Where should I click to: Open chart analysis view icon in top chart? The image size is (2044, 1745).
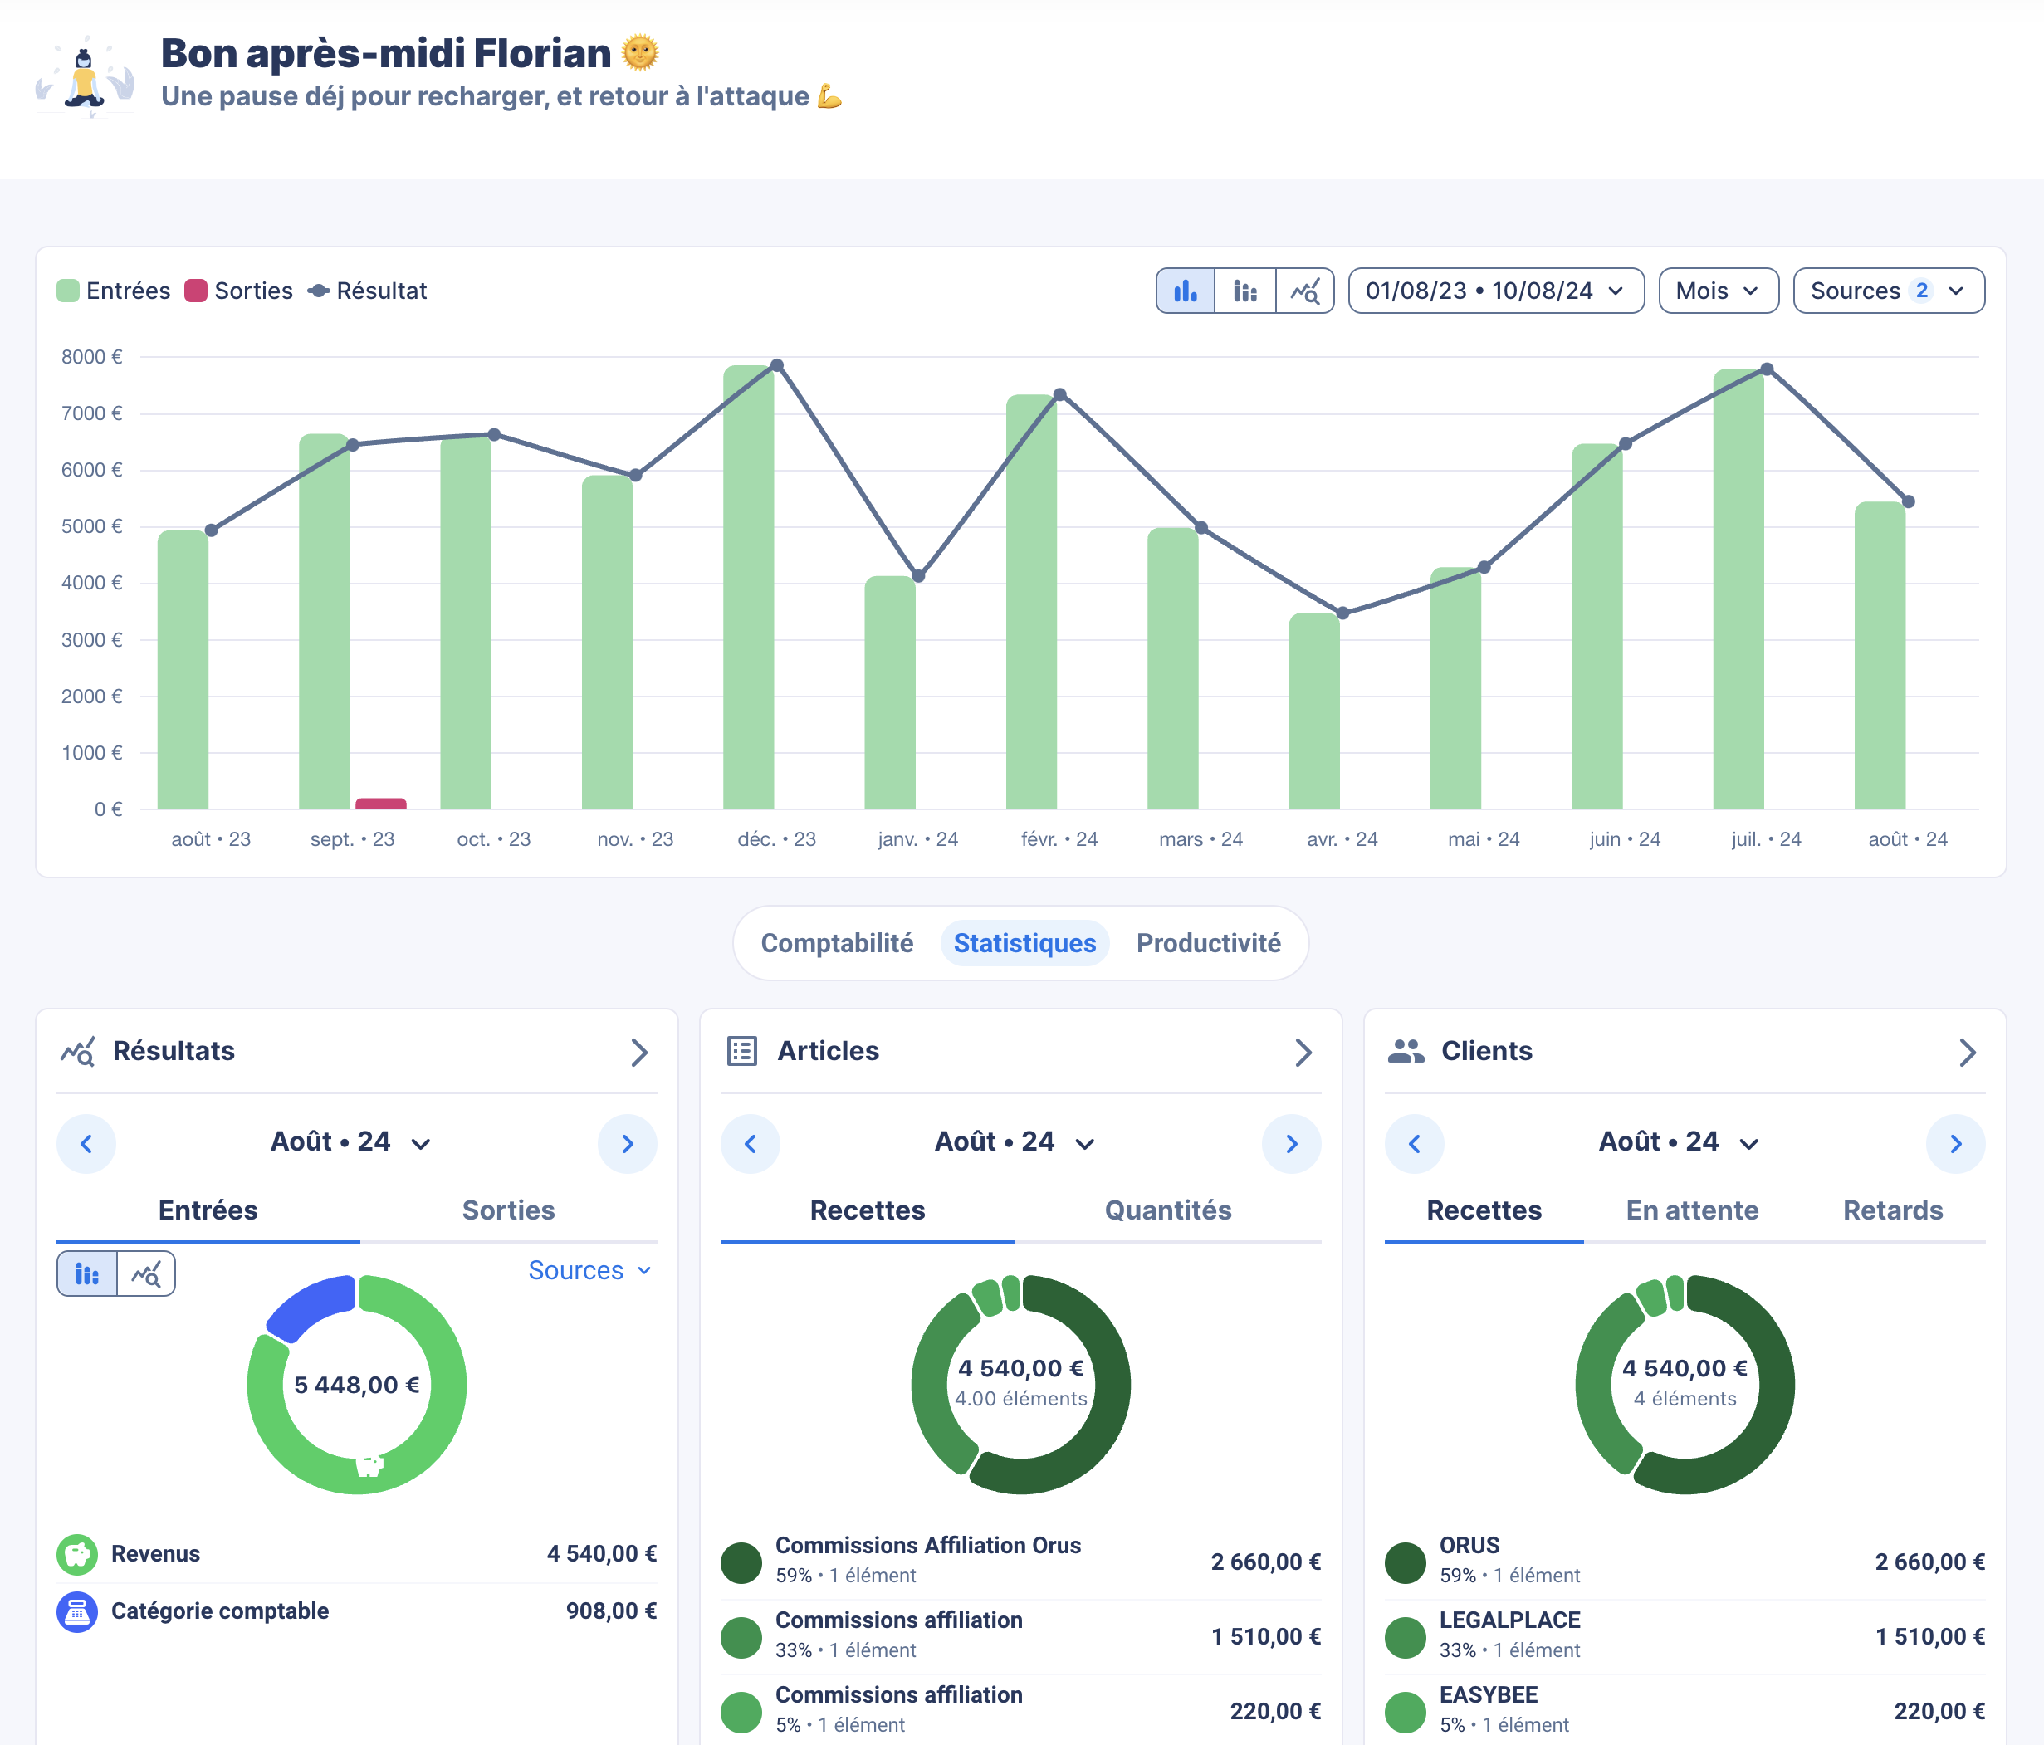(x=1305, y=291)
